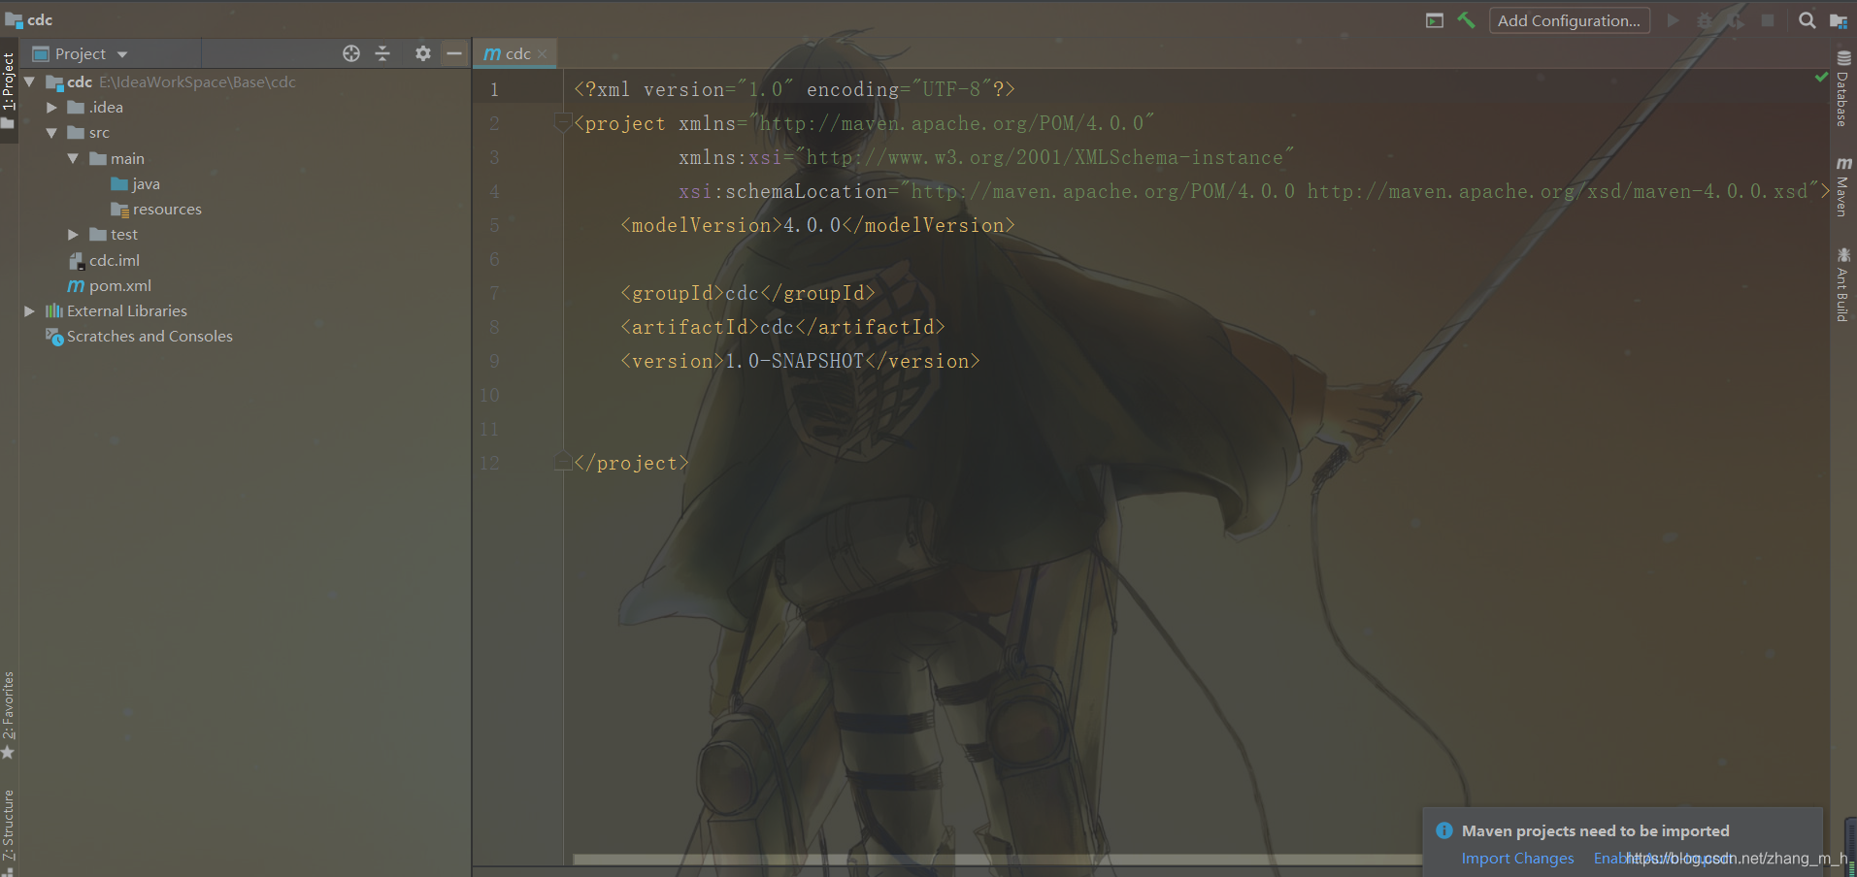This screenshot has height=877, width=1857.
Task: Click the Run green play icon
Action: pos(1673,20)
